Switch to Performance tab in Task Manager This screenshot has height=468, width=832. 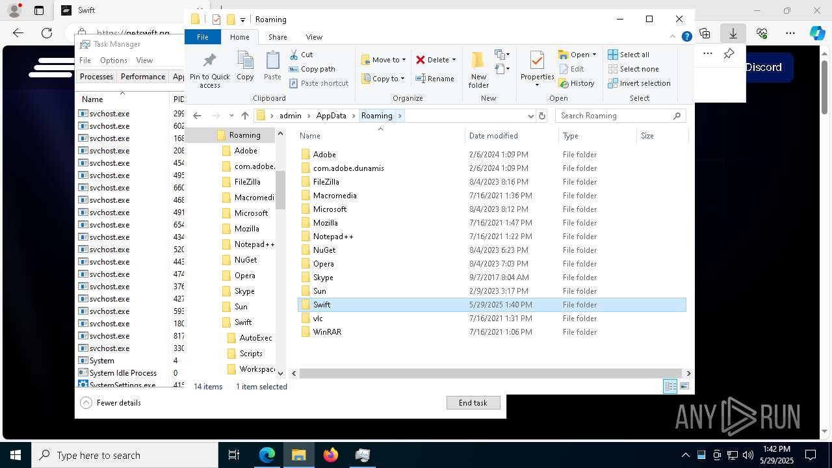(x=143, y=77)
